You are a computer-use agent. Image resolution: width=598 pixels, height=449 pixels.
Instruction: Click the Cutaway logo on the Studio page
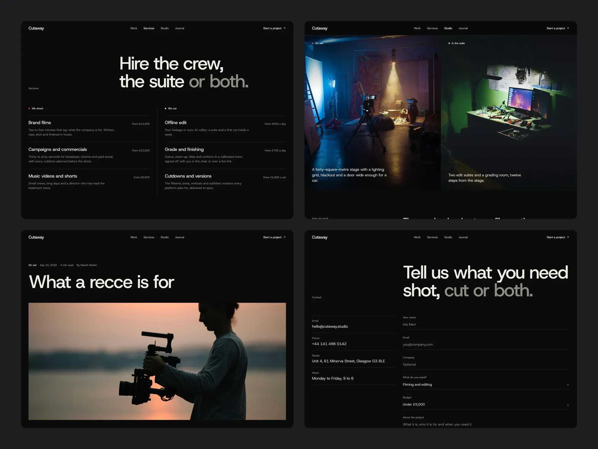(320, 28)
